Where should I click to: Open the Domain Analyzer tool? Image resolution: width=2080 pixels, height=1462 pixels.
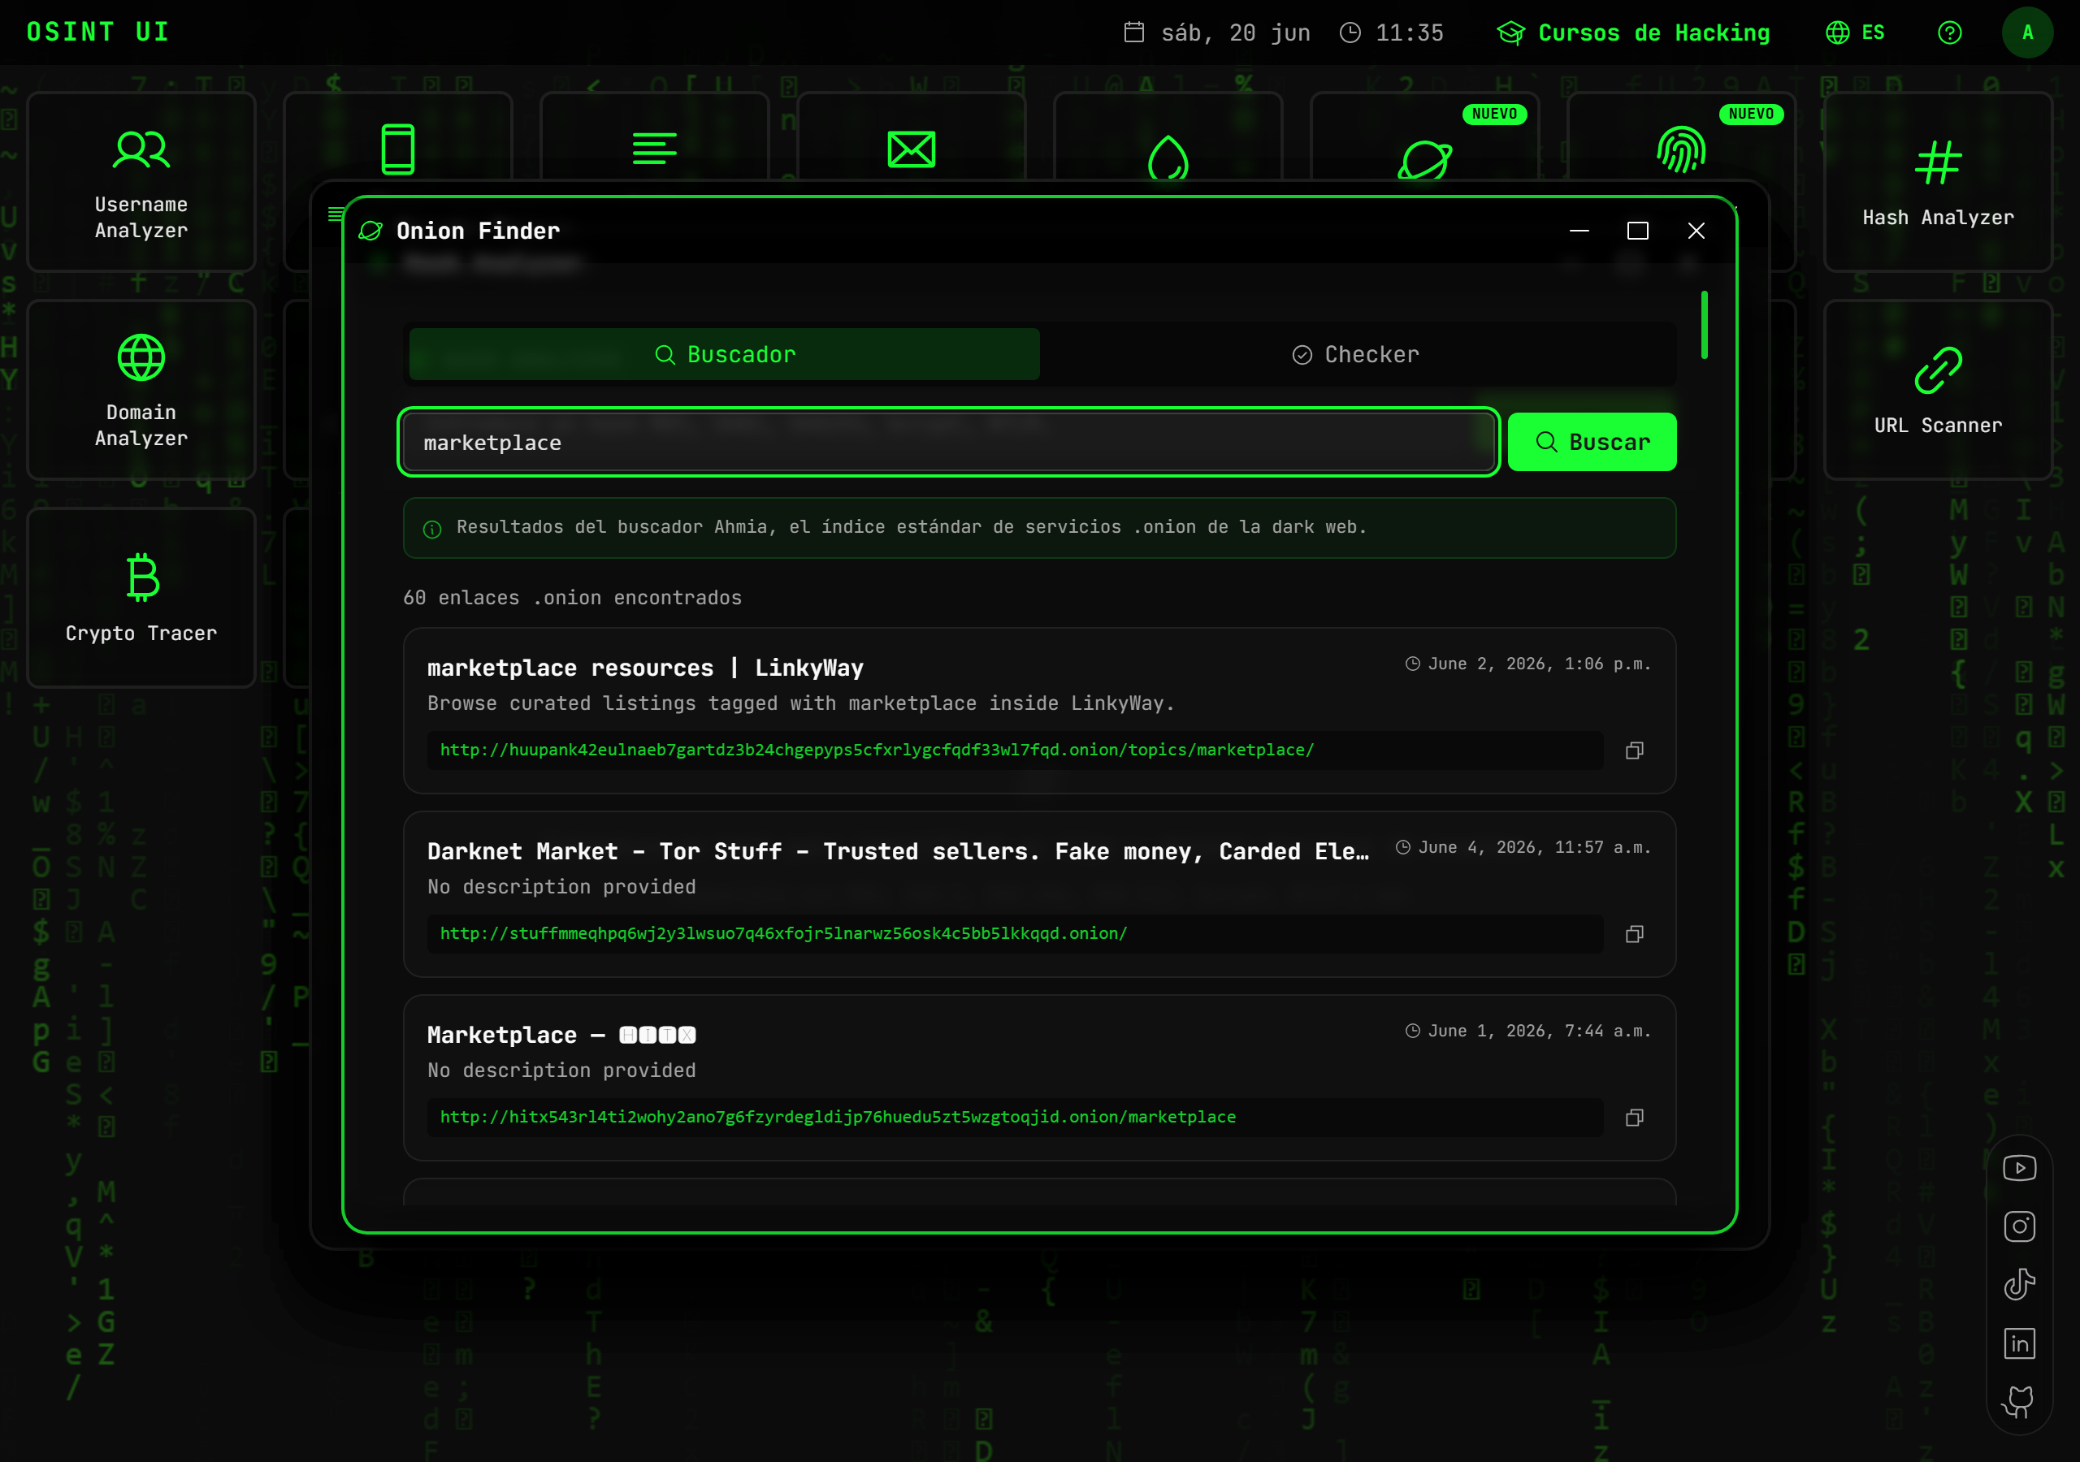(x=141, y=390)
